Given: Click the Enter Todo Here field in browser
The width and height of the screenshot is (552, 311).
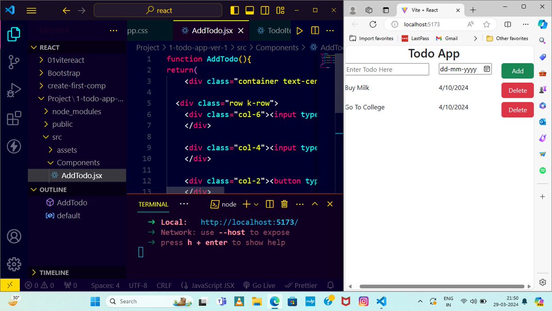Looking at the screenshot, I should 387,70.
